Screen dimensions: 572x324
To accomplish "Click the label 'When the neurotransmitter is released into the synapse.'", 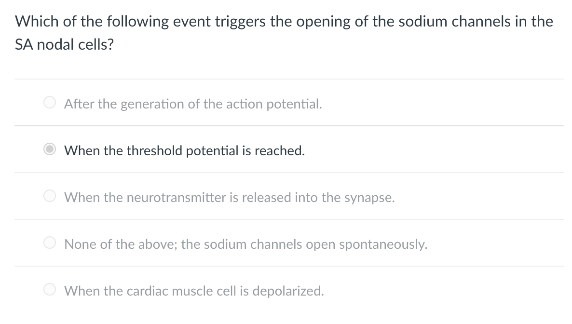I will coord(230,197).
